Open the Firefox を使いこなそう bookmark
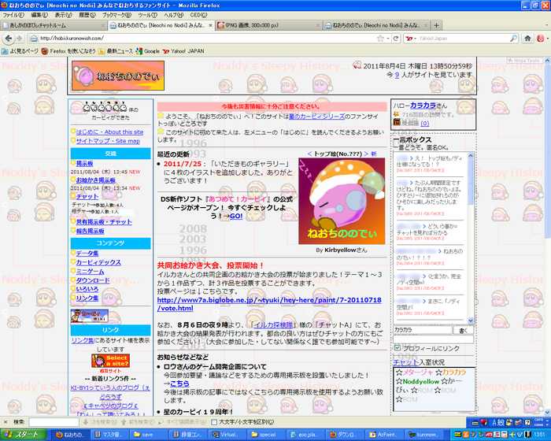 (x=68, y=51)
